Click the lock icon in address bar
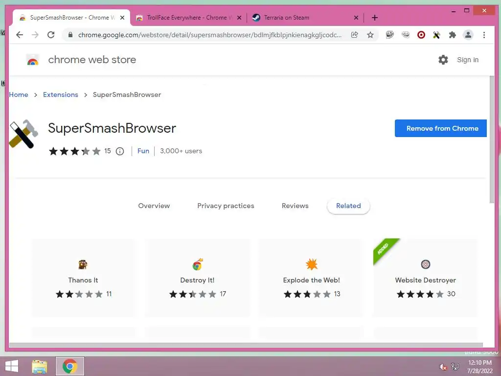 [70, 35]
